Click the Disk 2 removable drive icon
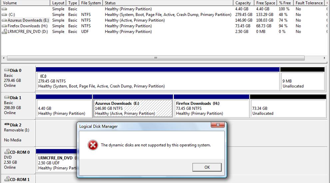330x183 pixels. click(7, 125)
